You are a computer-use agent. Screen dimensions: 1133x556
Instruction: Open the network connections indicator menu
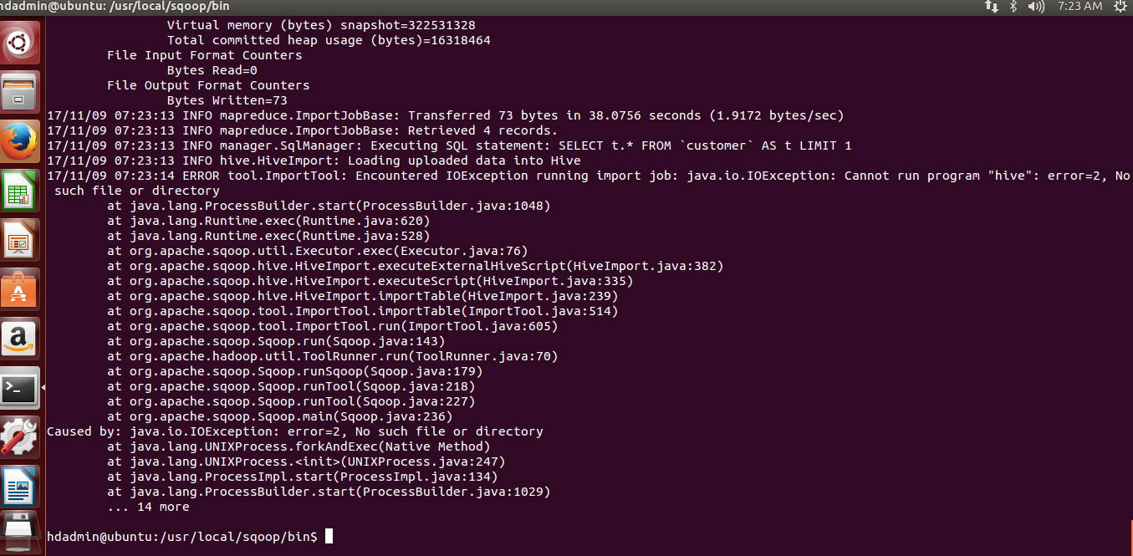[x=992, y=7]
